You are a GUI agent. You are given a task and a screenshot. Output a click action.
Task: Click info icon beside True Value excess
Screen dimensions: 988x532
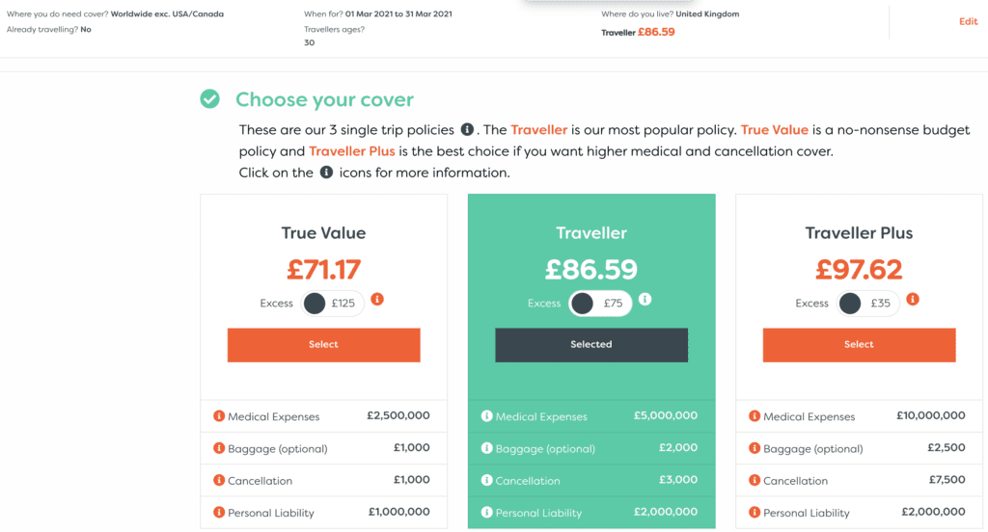point(377,300)
